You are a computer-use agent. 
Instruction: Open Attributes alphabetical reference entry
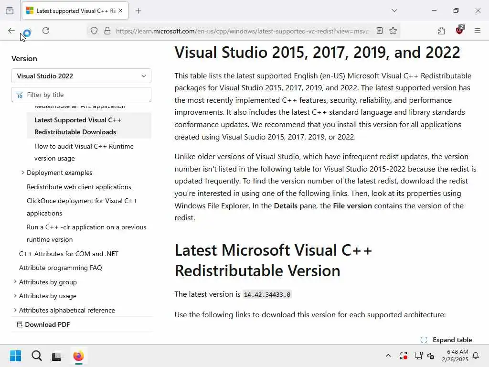67,310
